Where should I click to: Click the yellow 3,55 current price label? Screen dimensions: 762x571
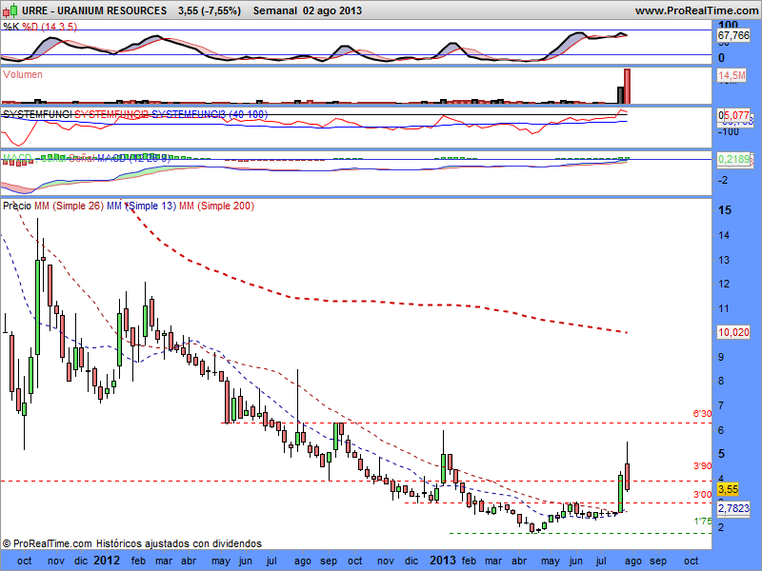click(x=728, y=489)
